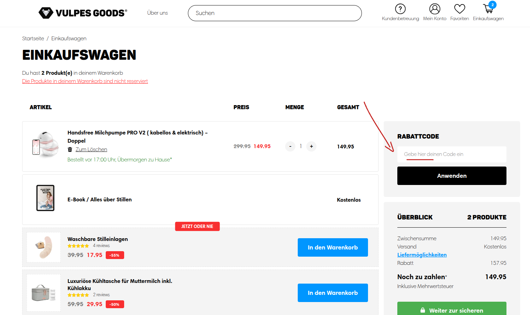
Task: Add Luxuriöse Kühltasche to the Warenkorb
Action: click(x=333, y=293)
